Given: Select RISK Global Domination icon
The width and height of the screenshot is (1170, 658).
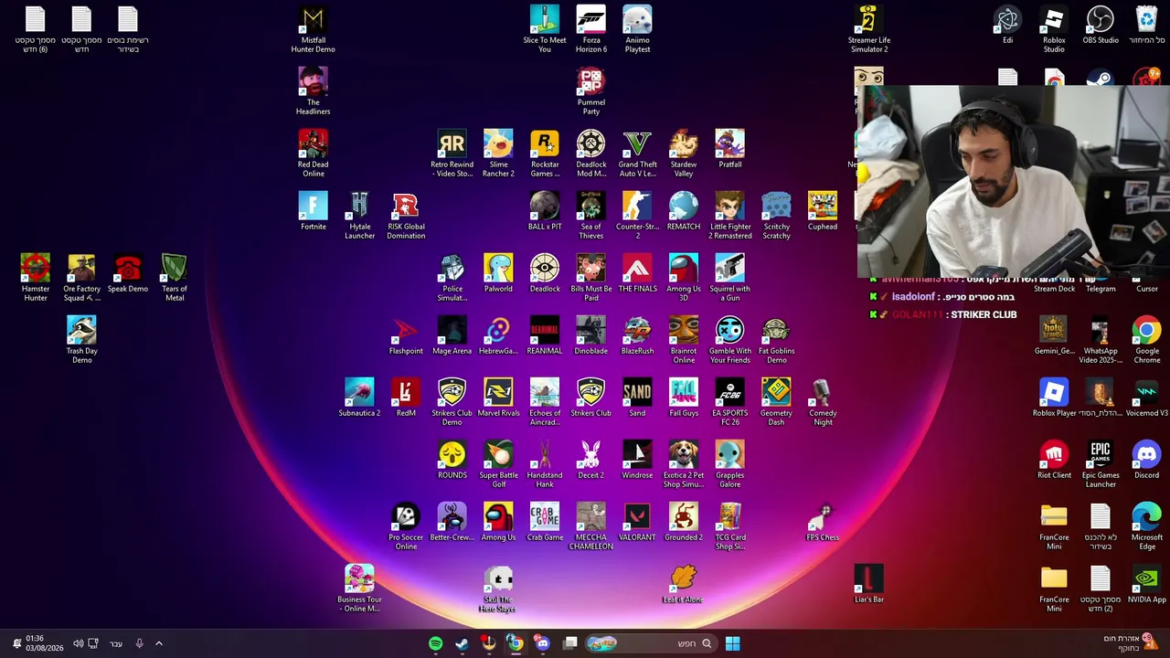Looking at the screenshot, I should [406, 216].
